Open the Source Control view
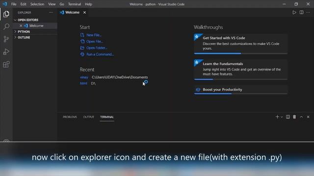Viewport: 314px width, 176px height. [x=6, y=39]
